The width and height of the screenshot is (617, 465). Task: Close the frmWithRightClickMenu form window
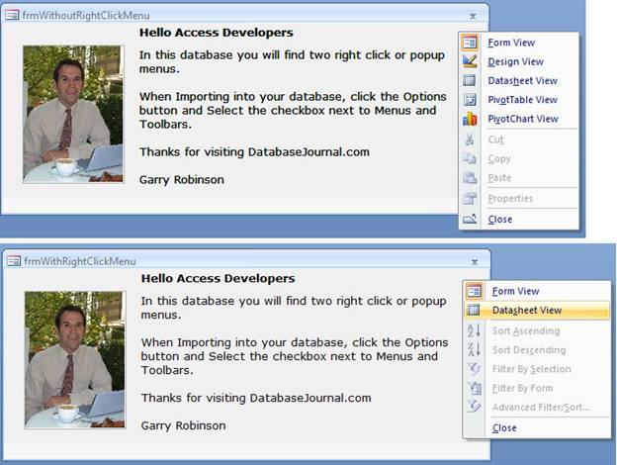coord(475,262)
